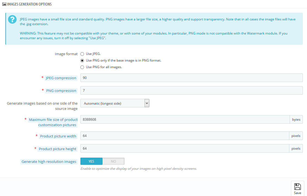The width and height of the screenshot is (307, 196).
Task: Click the pixels suffix of Product picture height
Action: coord(296,148)
